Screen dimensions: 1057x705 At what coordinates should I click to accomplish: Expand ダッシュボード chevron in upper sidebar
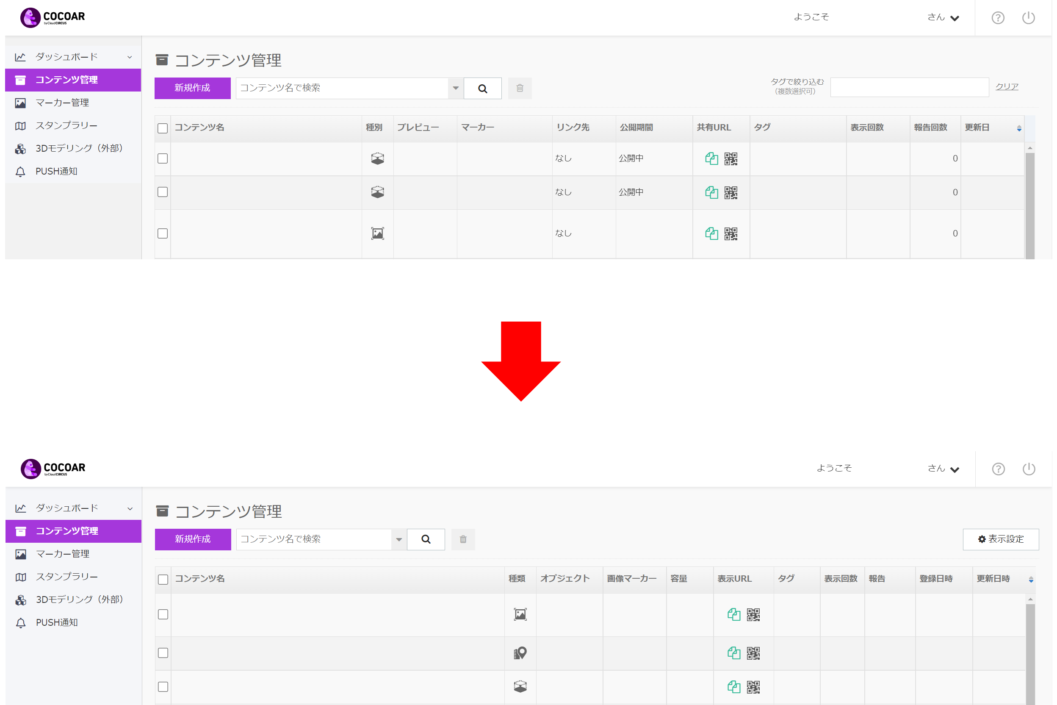[130, 57]
